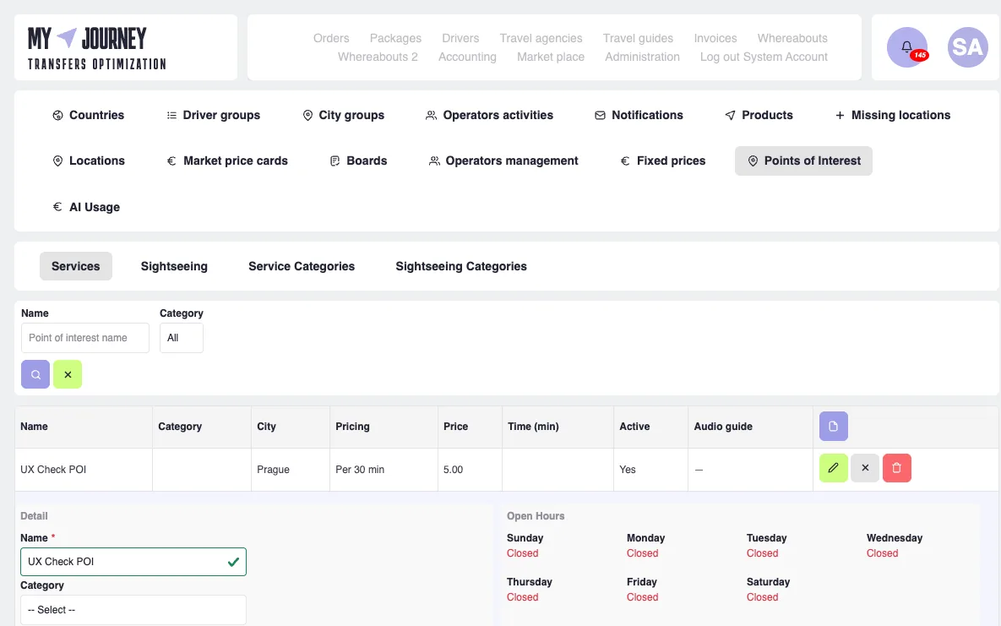The width and height of the screenshot is (1001, 626).
Task: Clear filters with the green X button
Action: pyautogui.click(x=68, y=374)
